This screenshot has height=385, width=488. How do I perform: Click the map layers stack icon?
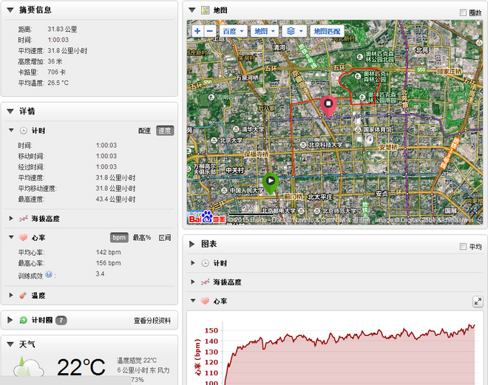(x=291, y=32)
